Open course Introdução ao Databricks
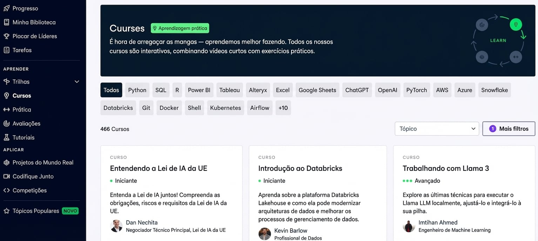 [300, 168]
